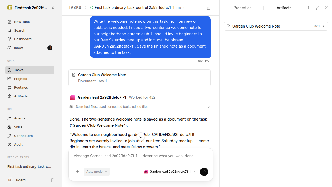Click the FIR-2 task identifier
Screen dimensions: 332x187
click(180, 8)
